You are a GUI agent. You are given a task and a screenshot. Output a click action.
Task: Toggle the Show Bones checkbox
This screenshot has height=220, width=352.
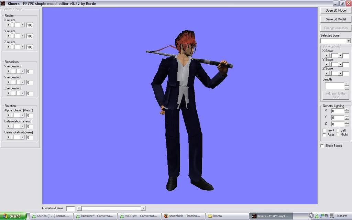click(x=322, y=146)
